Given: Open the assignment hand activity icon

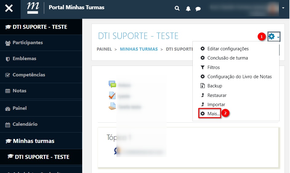Looking at the screenshot, I should (x=112, y=106).
